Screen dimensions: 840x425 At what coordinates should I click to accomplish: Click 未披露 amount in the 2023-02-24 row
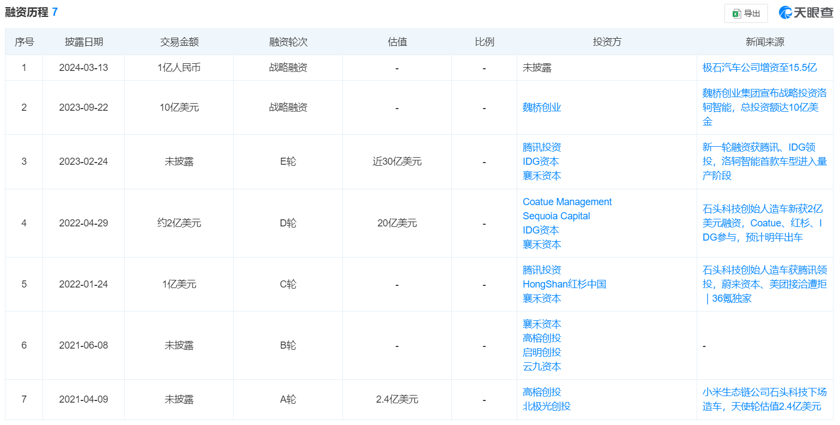179,161
